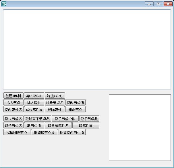Click the 取子节点名 button

tap(13, 125)
